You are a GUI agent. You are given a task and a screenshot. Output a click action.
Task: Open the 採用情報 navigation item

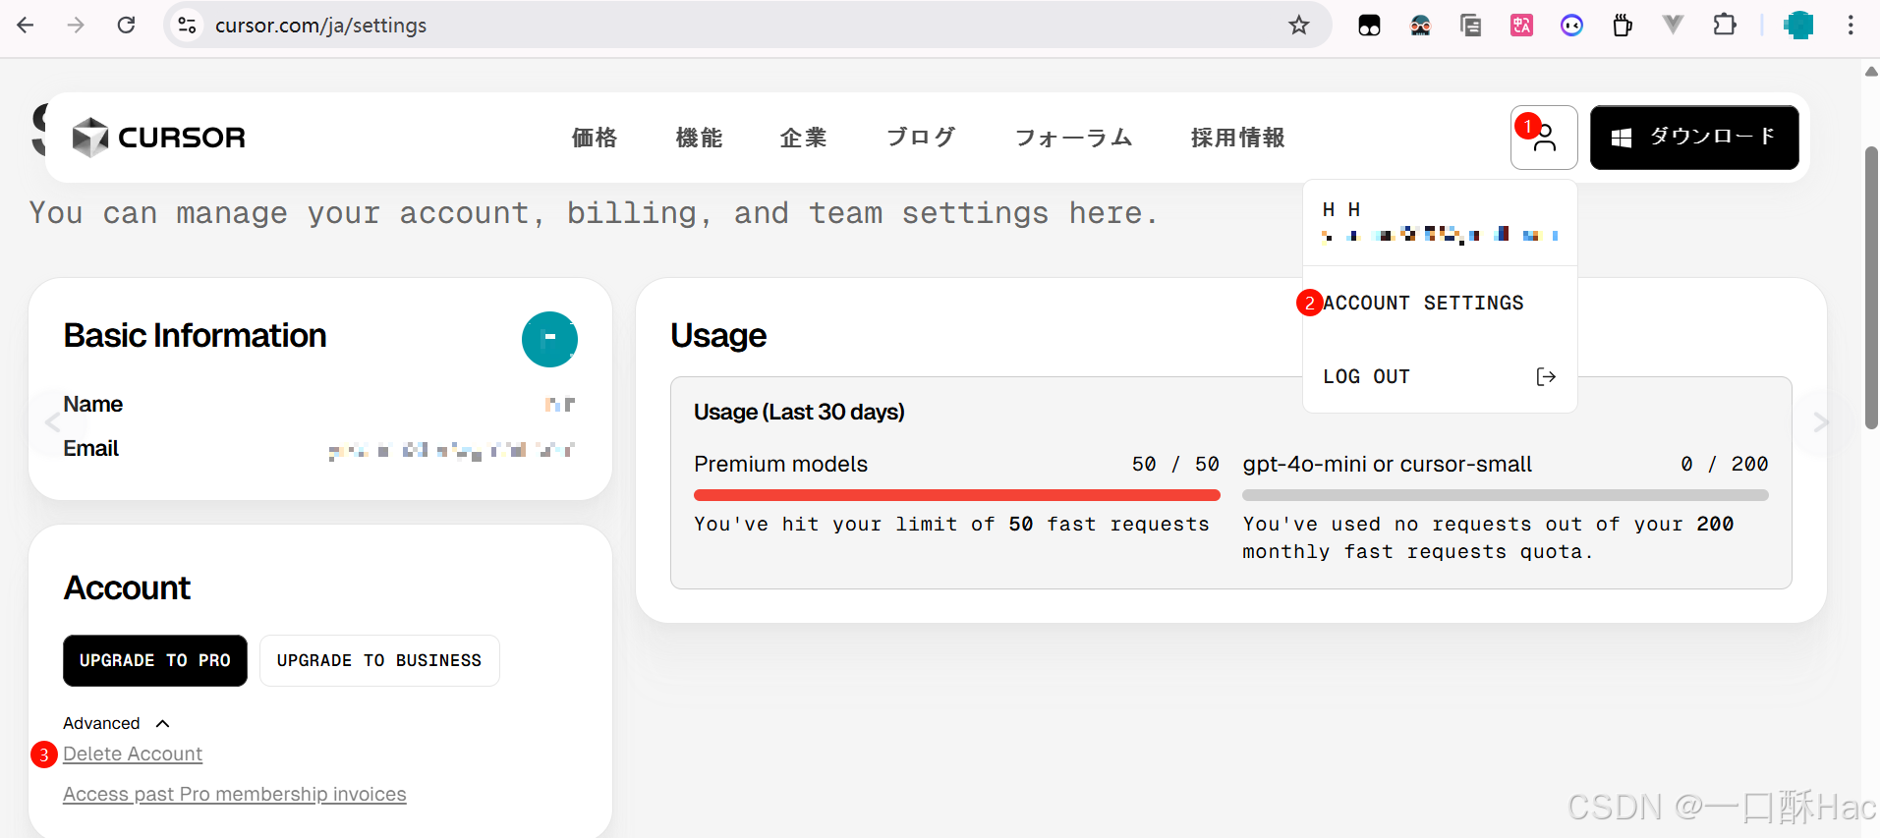[1237, 138]
